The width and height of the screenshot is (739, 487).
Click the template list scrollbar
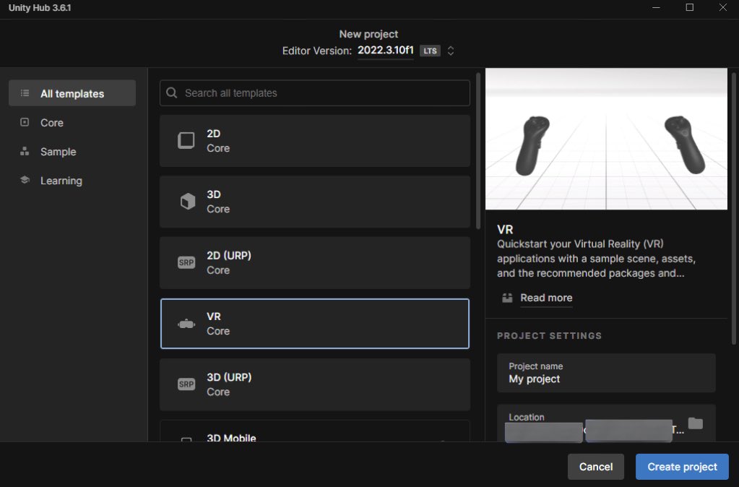[x=478, y=151]
